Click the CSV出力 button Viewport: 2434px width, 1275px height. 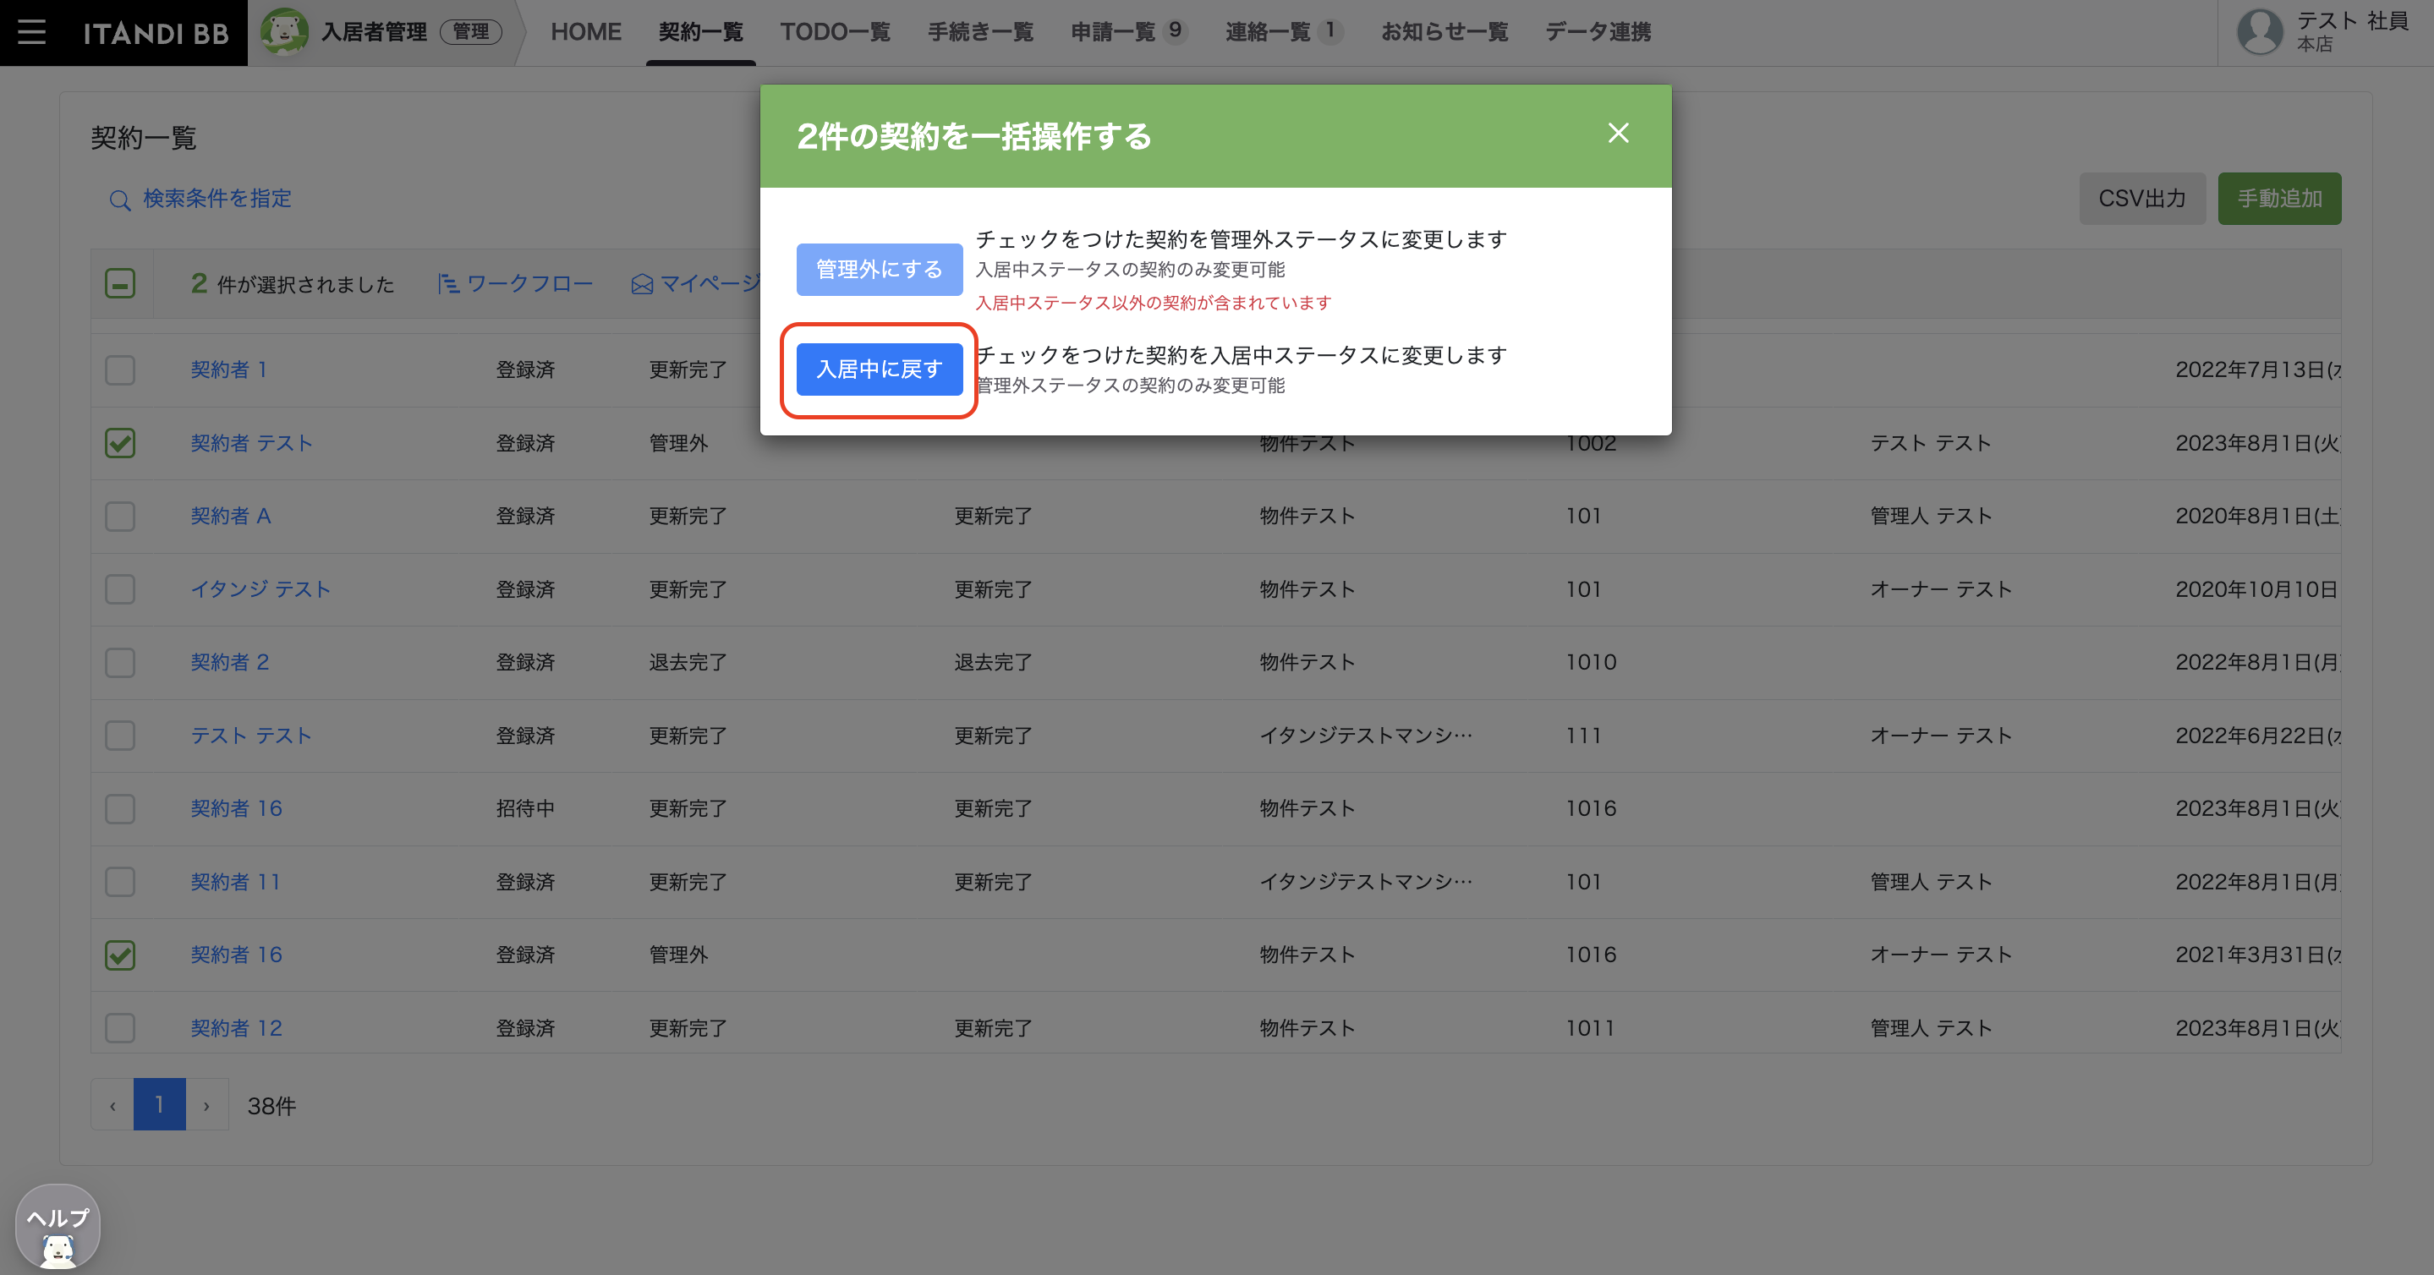(2142, 199)
